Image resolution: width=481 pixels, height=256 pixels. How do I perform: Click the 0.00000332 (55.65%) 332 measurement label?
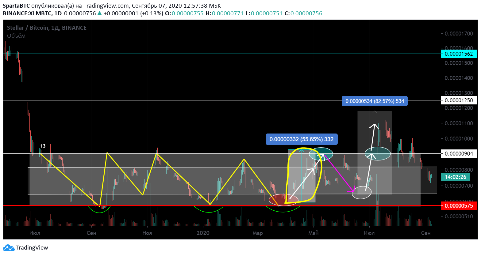302,139
